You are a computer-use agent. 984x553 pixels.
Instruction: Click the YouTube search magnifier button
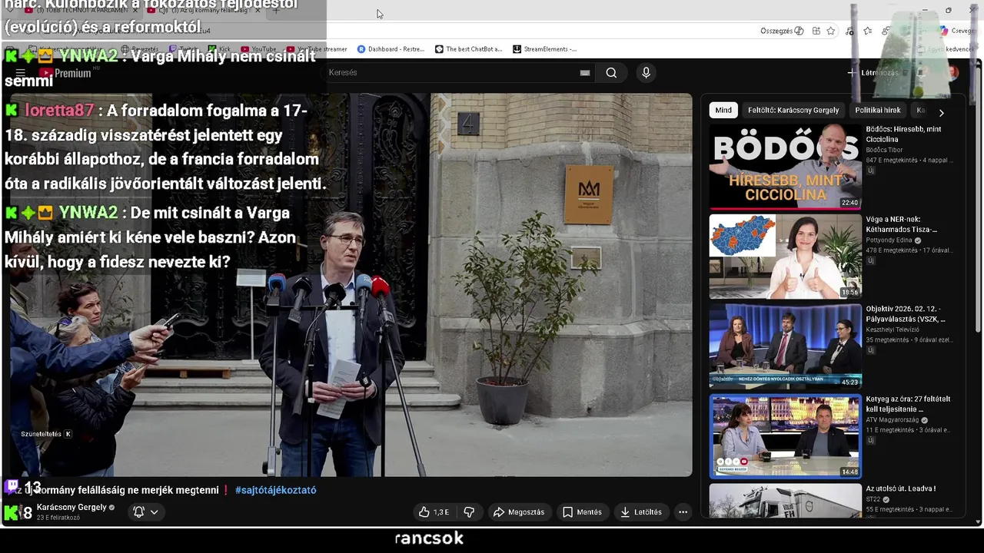(611, 72)
